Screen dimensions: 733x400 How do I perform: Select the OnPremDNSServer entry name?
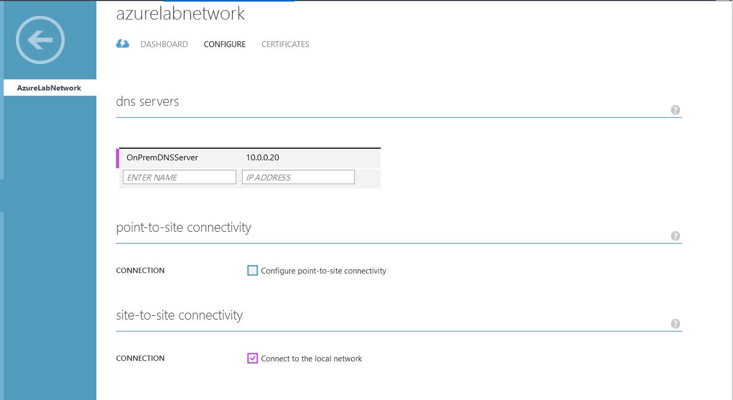(x=162, y=158)
